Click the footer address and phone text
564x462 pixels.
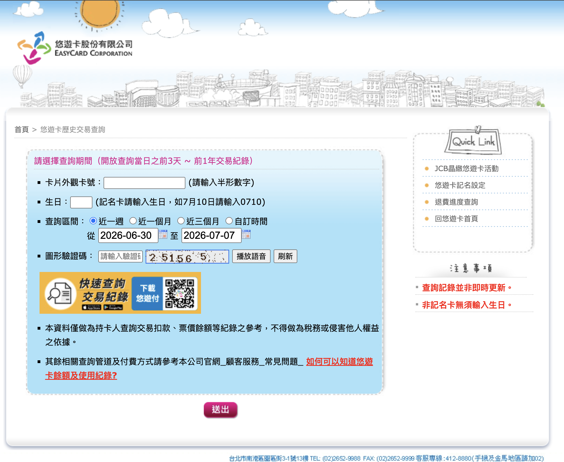386,458
